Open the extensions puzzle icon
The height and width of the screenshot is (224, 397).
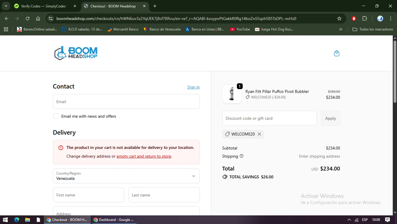click(x=365, y=19)
